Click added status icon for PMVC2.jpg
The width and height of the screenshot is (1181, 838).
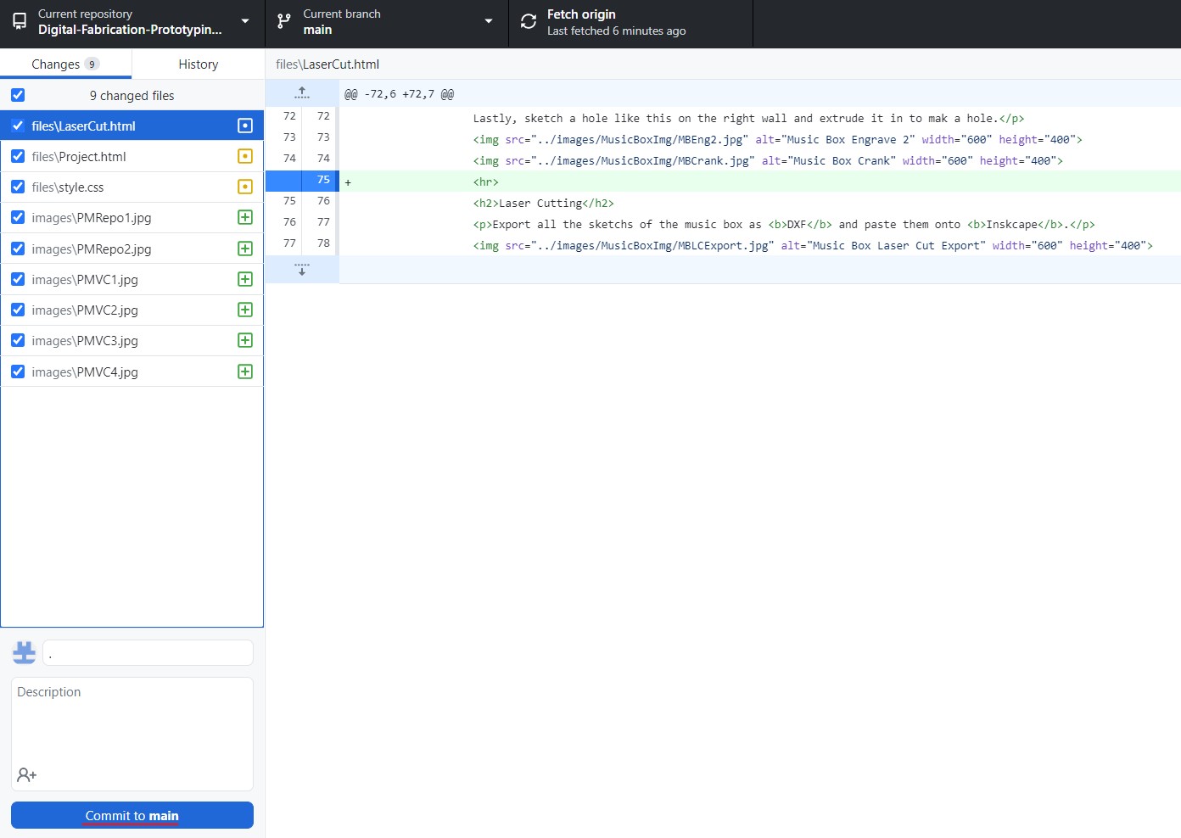click(245, 310)
